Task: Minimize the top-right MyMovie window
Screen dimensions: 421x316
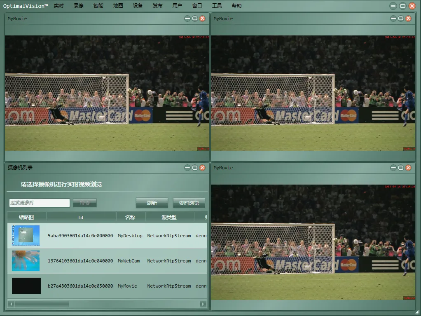Action: (393, 19)
